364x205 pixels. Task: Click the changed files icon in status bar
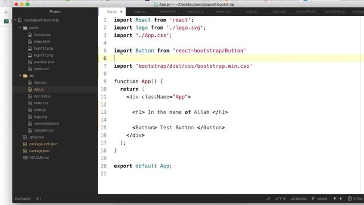(350, 199)
